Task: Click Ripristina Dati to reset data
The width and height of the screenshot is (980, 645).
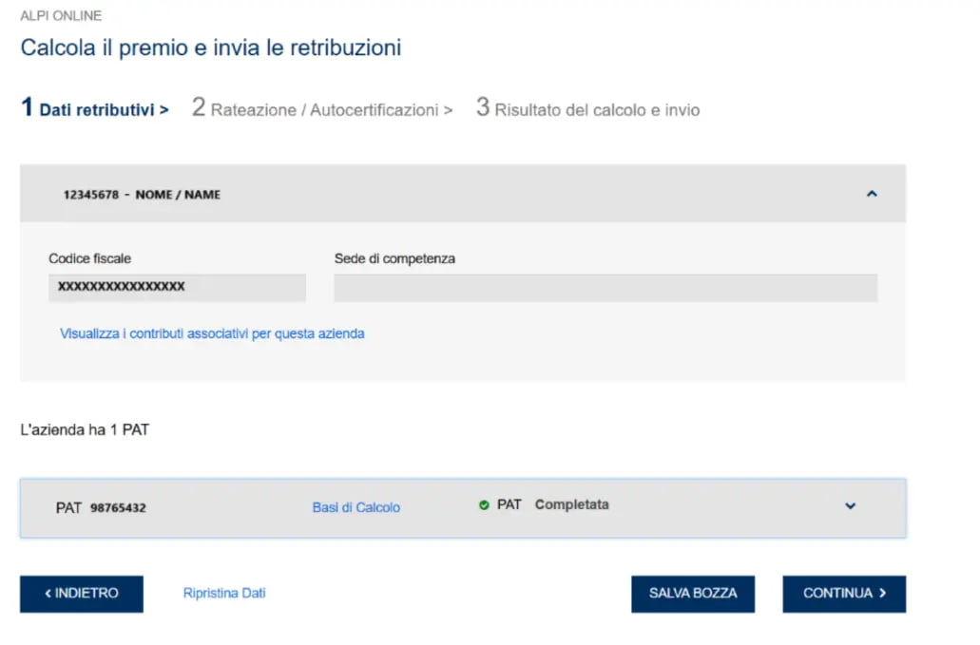Action: pyautogui.click(x=224, y=593)
